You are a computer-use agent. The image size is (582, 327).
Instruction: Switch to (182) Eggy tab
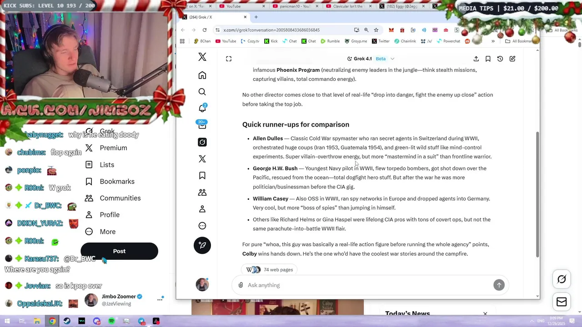(x=402, y=6)
